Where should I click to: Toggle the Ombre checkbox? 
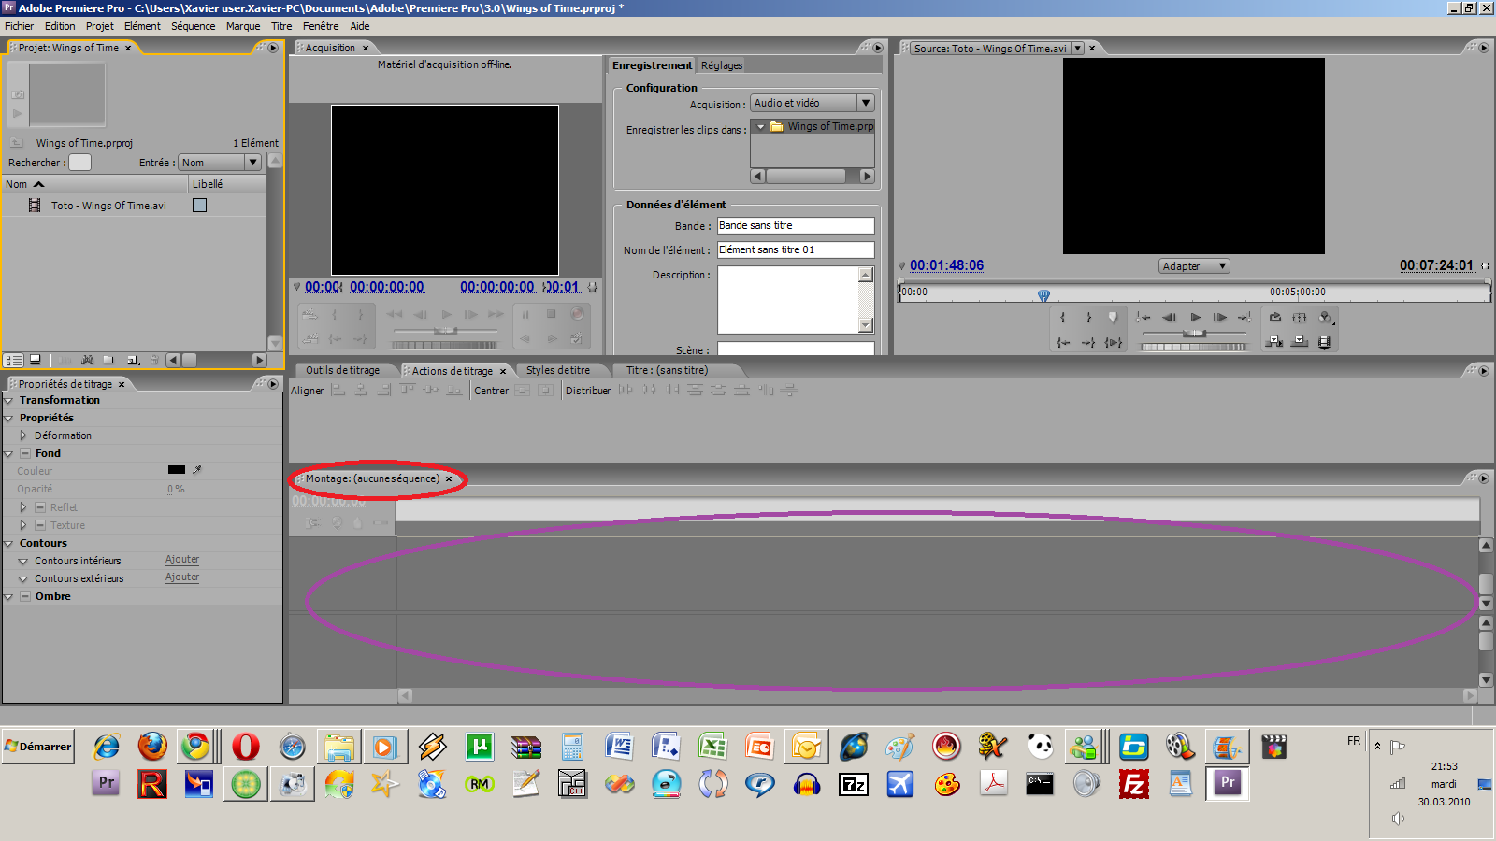click(x=25, y=596)
